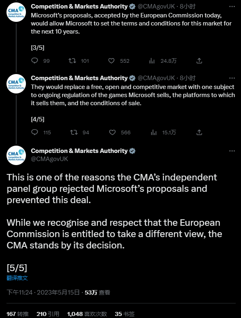The width and height of the screenshot is (241, 318).
Task: Open the 167 转推 retweets list
Action: click(x=17, y=314)
